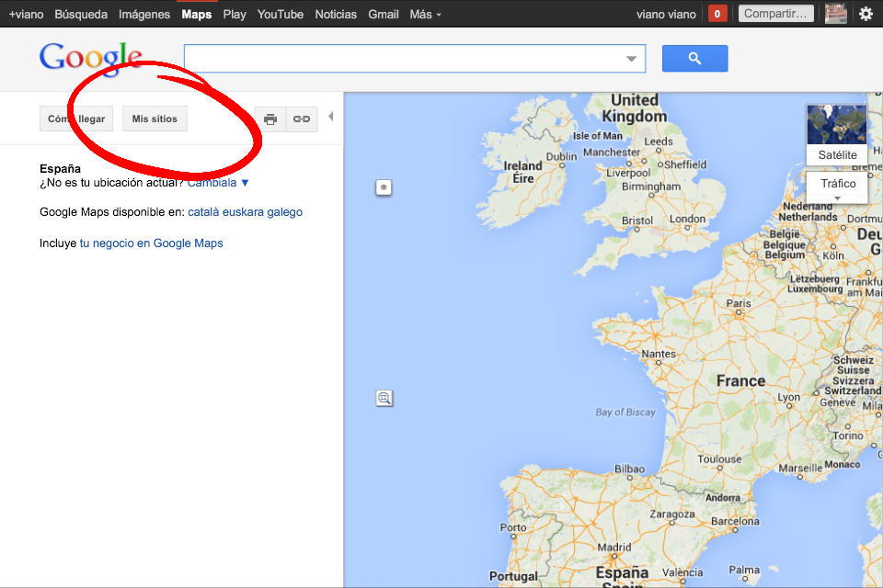Expand the Más menu
The width and height of the screenshot is (883, 588).
[425, 14]
